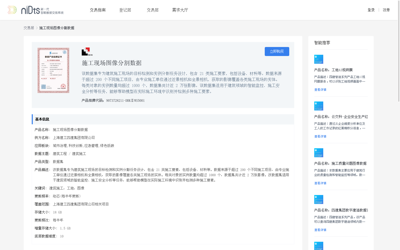The width and height of the screenshot is (400, 250).
Task: View details of 工地AI视网膜
Action: point(320,90)
